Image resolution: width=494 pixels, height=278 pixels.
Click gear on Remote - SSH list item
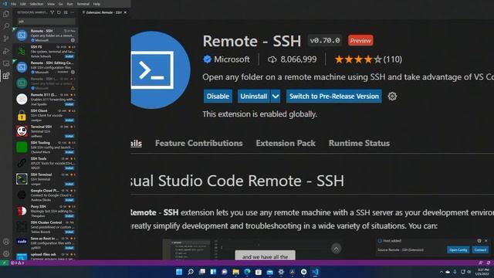73,40
